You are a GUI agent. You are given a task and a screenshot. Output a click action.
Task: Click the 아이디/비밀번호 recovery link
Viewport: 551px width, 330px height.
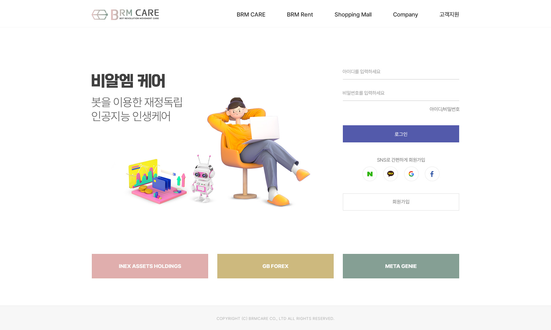[444, 109]
